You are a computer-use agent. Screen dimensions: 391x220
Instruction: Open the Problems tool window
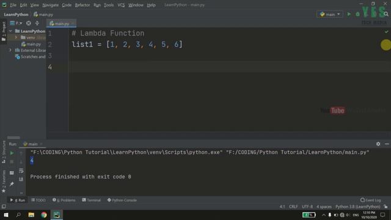(64, 200)
